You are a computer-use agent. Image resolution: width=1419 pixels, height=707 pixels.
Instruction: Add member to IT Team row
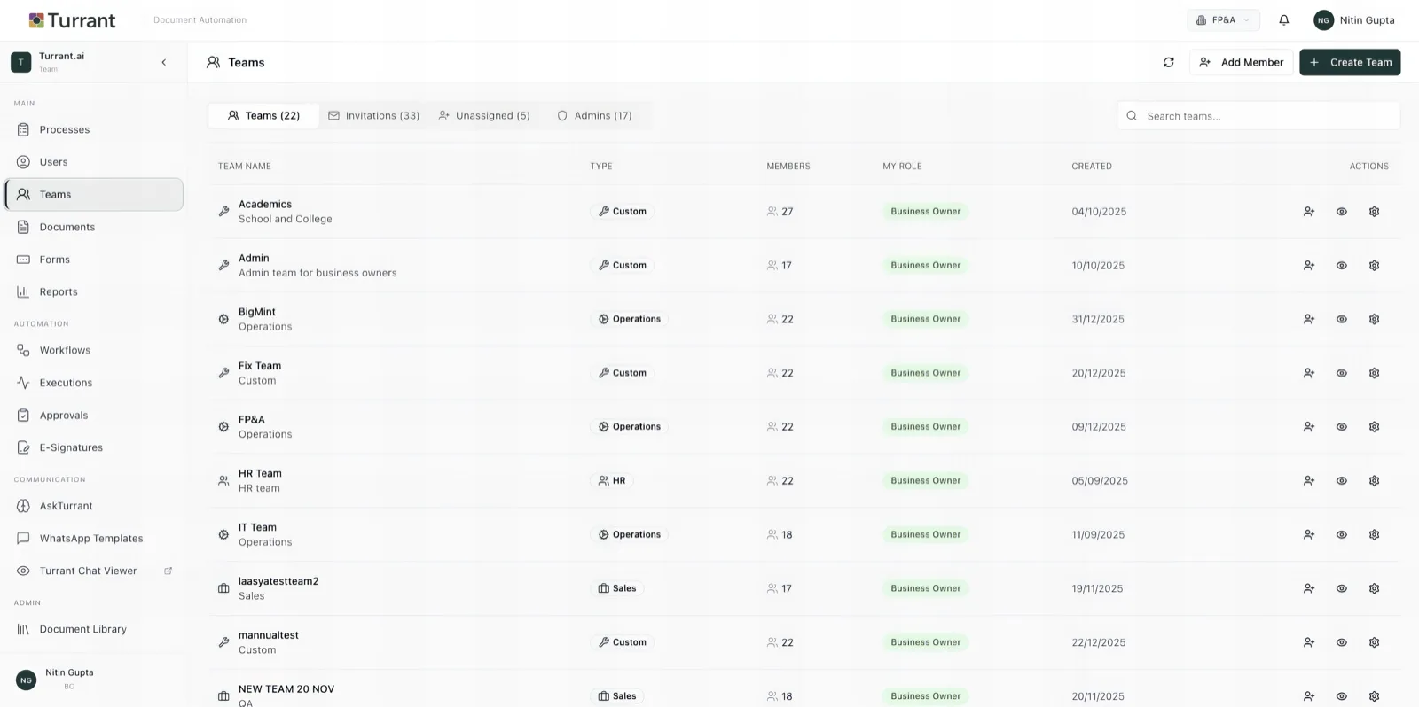[x=1308, y=535]
